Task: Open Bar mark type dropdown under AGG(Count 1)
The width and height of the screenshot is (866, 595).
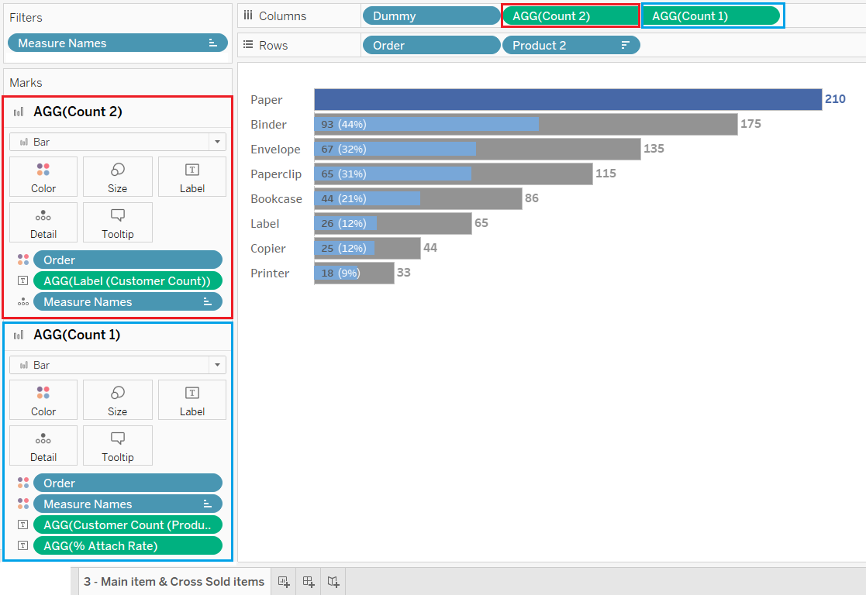Action: click(217, 365)
